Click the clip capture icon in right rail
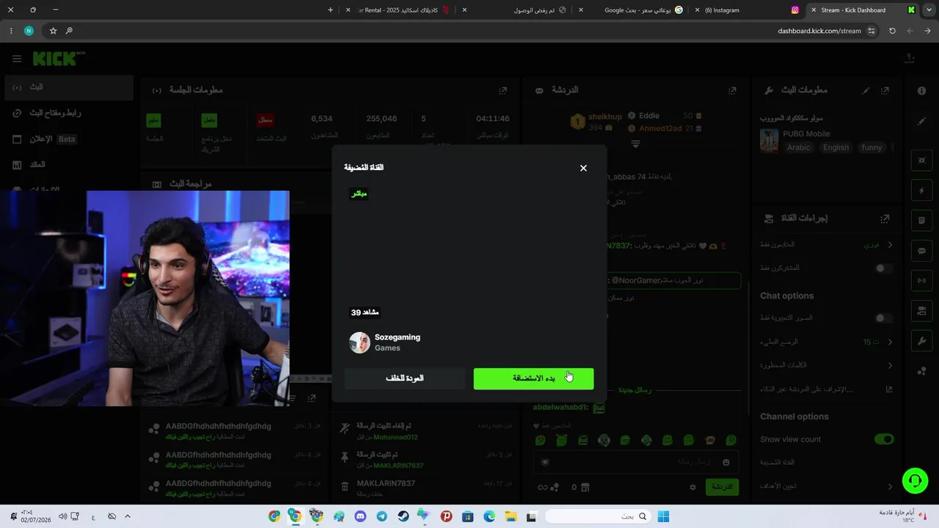This screenshot has height=528, width=939. point(921,161)
